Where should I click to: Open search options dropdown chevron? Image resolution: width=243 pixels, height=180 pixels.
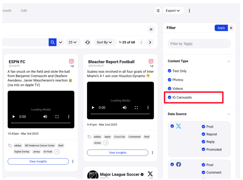point(61,42)
